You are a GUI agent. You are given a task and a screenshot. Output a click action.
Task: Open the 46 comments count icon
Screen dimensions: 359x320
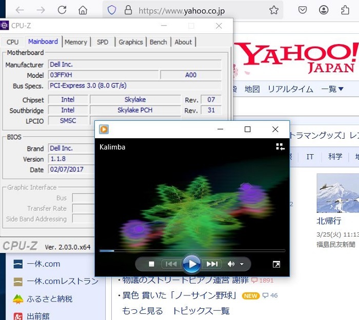(270, 295)
